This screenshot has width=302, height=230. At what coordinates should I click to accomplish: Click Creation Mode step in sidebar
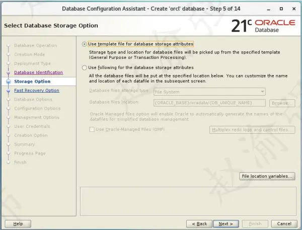[30, 54]
